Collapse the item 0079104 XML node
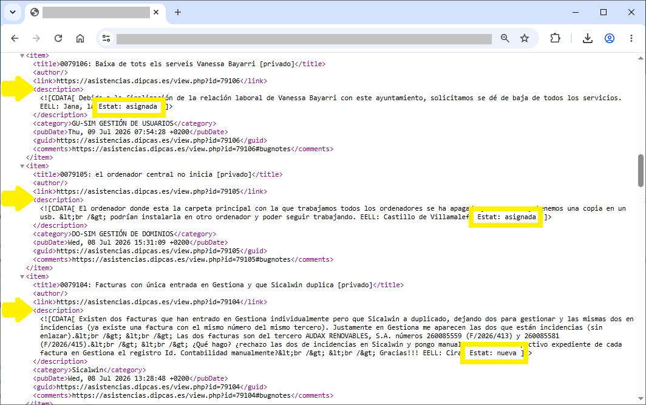Screen dimensions: 646x405 click(22, 276)
